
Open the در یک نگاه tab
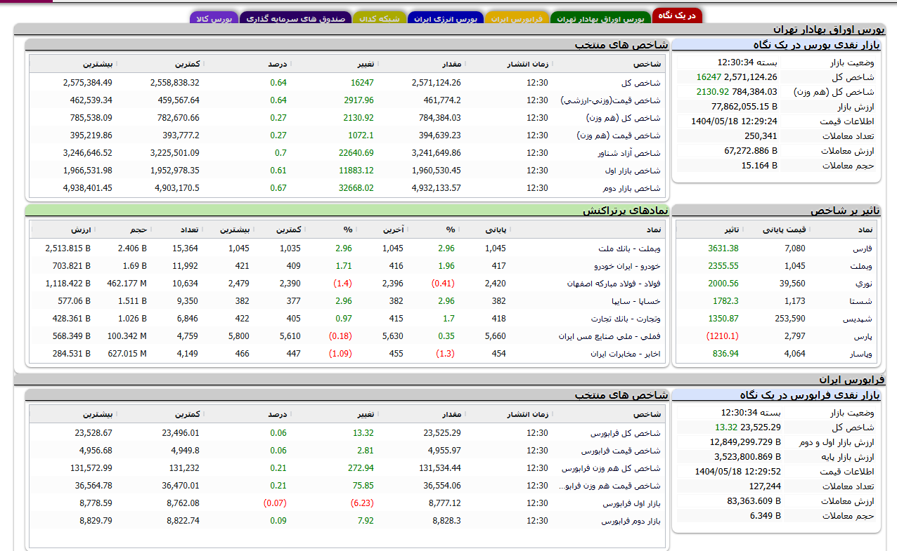pyautogui.click(x=677, y=16)
